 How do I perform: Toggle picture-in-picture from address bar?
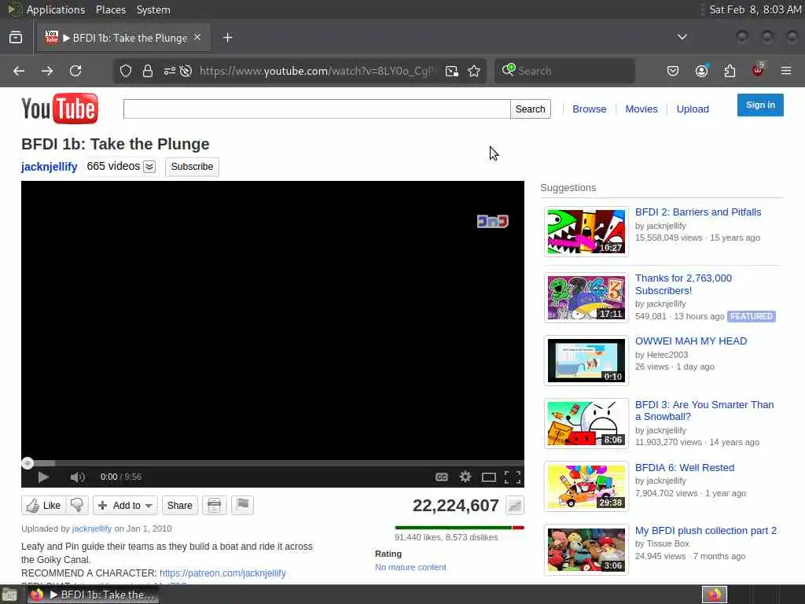point(452,71)
